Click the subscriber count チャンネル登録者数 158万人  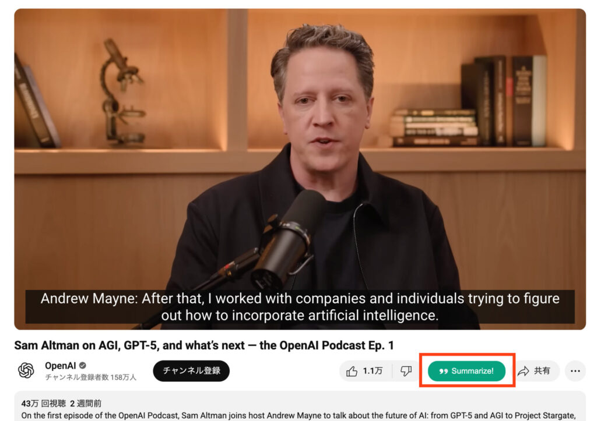pos(90,377)
